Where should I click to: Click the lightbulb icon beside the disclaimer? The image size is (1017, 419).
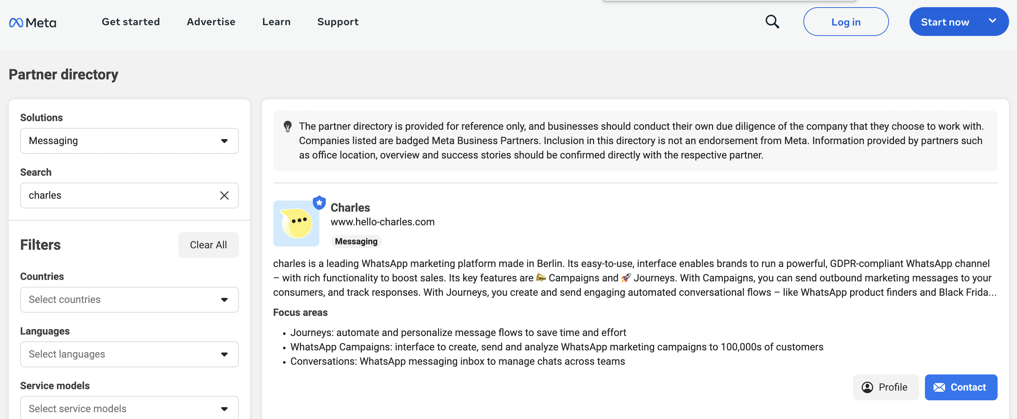[288, 126]
